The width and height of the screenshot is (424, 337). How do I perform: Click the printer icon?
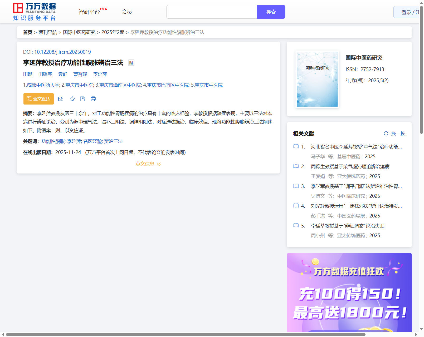point(93,99)
